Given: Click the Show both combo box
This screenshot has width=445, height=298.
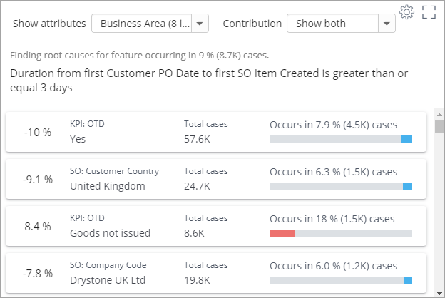Looking at the screenshot, I should click(x=341, y=24).
